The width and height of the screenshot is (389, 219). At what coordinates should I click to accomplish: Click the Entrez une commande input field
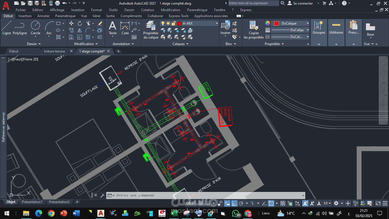[x=171, y=195]
